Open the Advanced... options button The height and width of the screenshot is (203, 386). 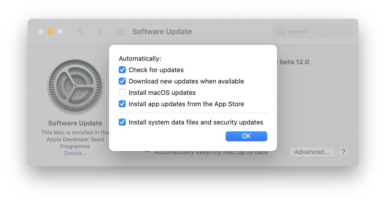click(x=311, y=152)
